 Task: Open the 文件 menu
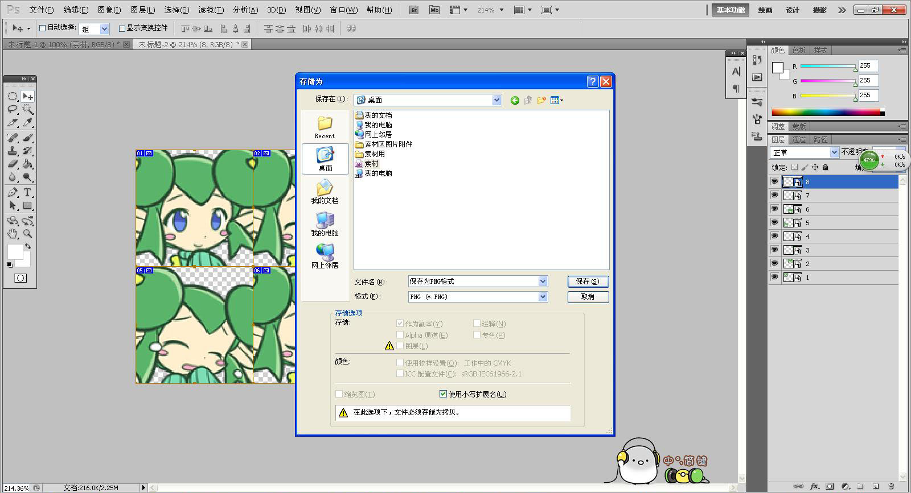[41, 10]
